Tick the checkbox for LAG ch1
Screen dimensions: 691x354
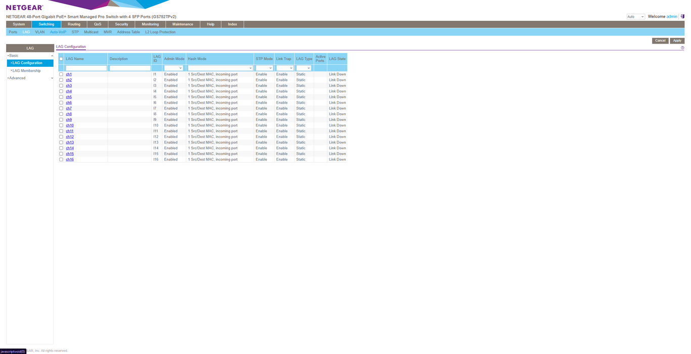(x=61, y=74)
